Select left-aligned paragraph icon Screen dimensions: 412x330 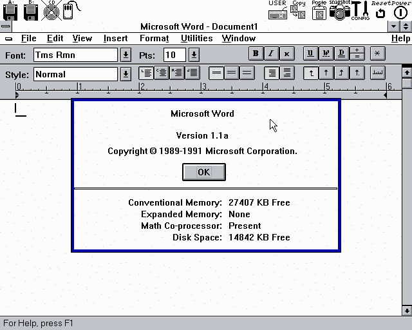146,73
